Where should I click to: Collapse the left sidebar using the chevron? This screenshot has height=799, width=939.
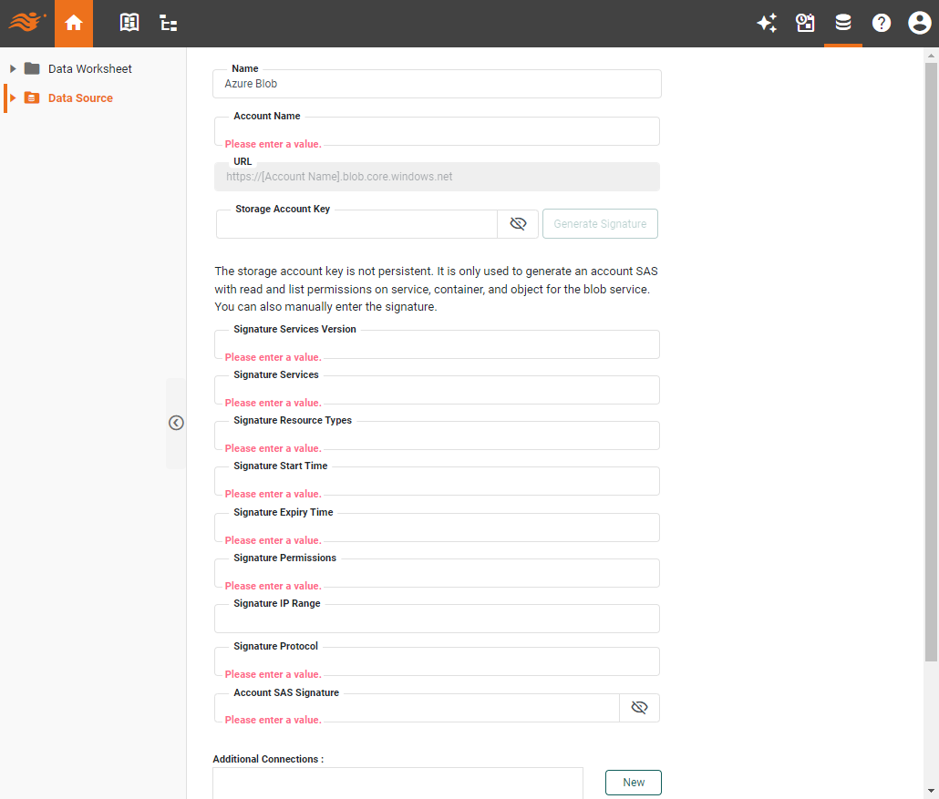tap(176, 423)
